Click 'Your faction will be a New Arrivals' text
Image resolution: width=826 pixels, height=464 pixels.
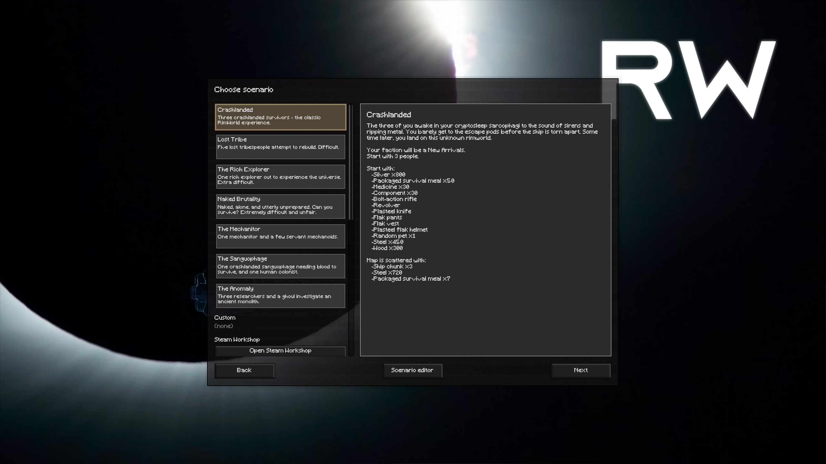click(x=416, y=150)
